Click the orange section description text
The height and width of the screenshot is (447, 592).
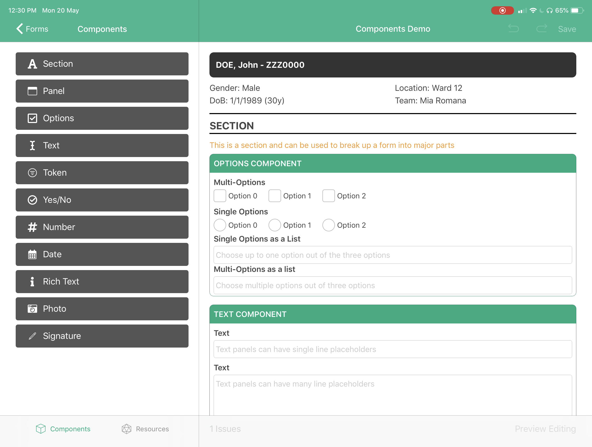pos(332,145)
